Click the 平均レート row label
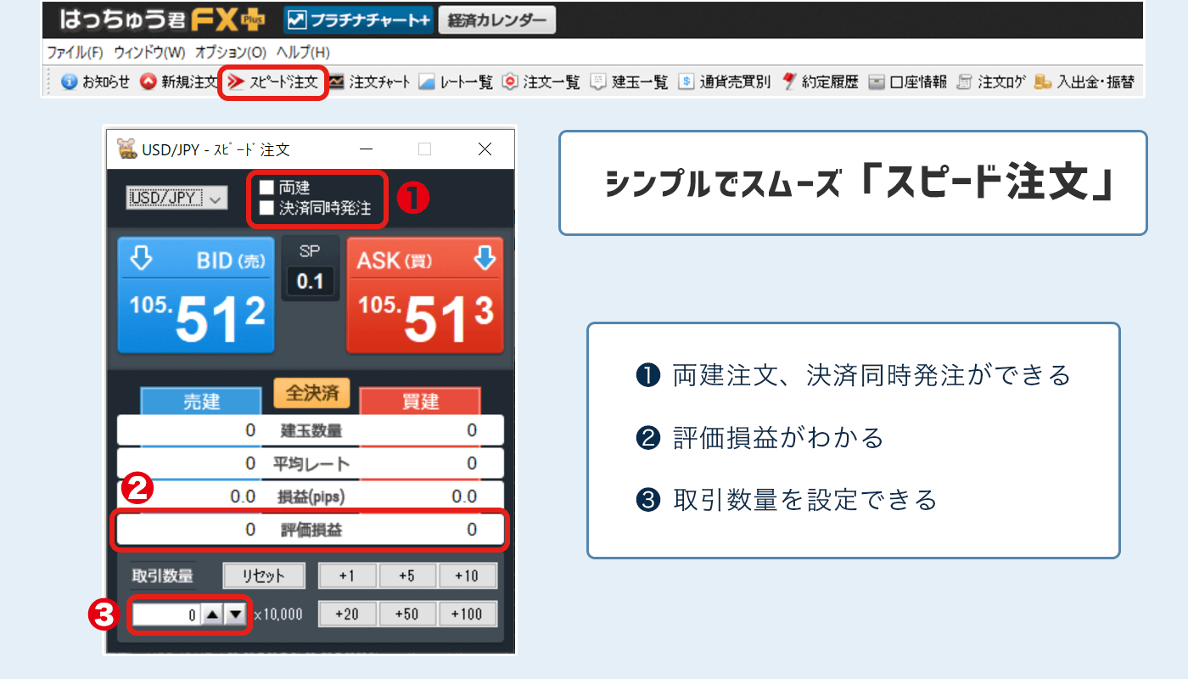The height and width of the screenshot is (679, 1188). click(311, 464)
